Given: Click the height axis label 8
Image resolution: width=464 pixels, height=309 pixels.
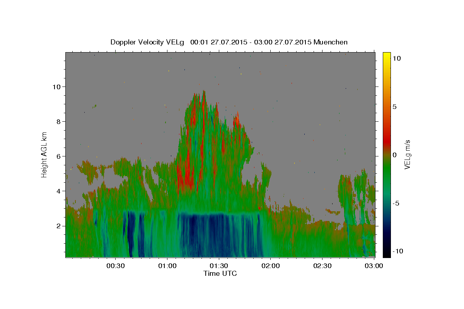Looking at the screenshot, I should [59, 122].
